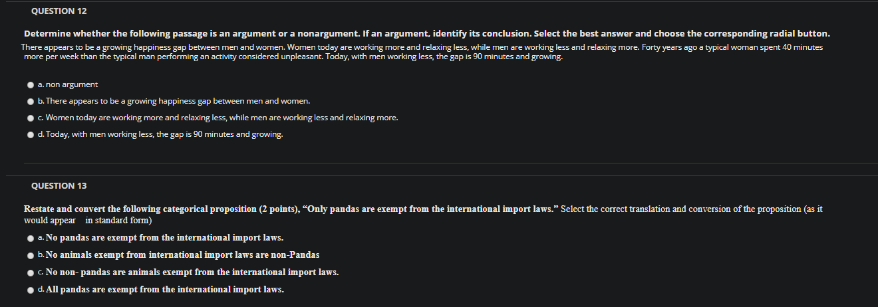Click the 'QUESTION 13' heading
The image size is (878, 307).
59,185
